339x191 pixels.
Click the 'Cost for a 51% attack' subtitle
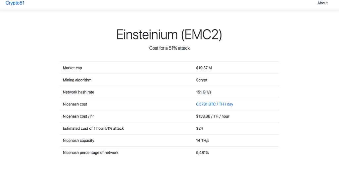[169, 48]
